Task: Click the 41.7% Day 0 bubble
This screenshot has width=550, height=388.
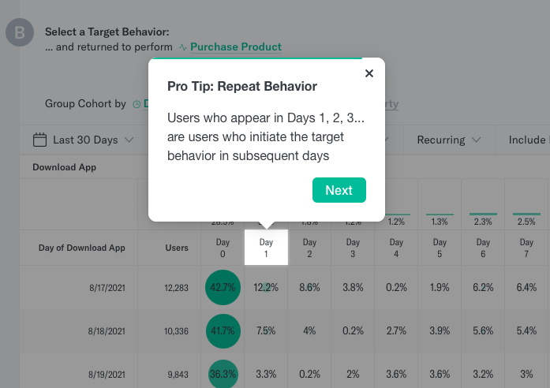Action: tap(223, 331)
